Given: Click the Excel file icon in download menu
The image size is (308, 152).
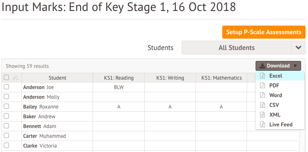Looking at the screenshot, I should point(262,76).
